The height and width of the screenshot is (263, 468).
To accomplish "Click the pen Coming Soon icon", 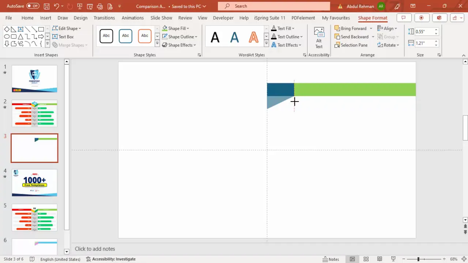I will point(397,6).
